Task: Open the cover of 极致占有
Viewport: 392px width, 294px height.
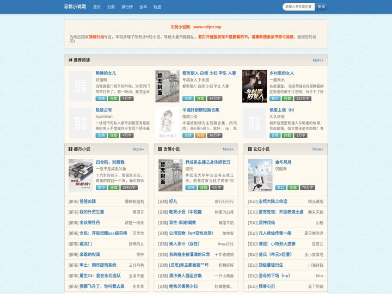Action: 80,123
